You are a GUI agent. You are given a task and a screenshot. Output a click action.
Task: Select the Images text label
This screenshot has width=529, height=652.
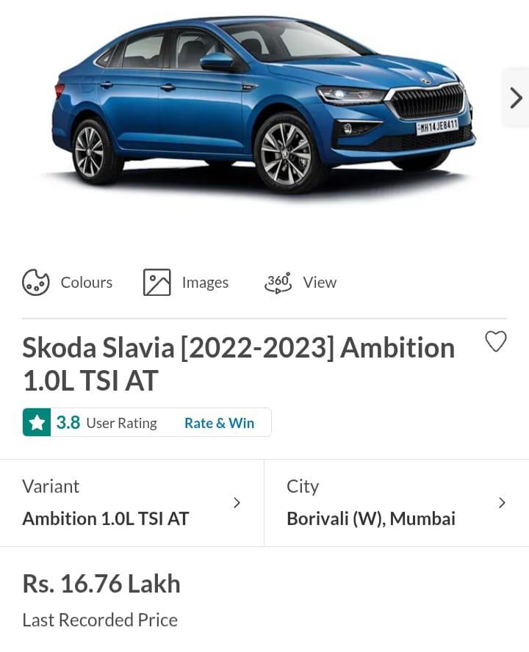(x=205, y=283)
